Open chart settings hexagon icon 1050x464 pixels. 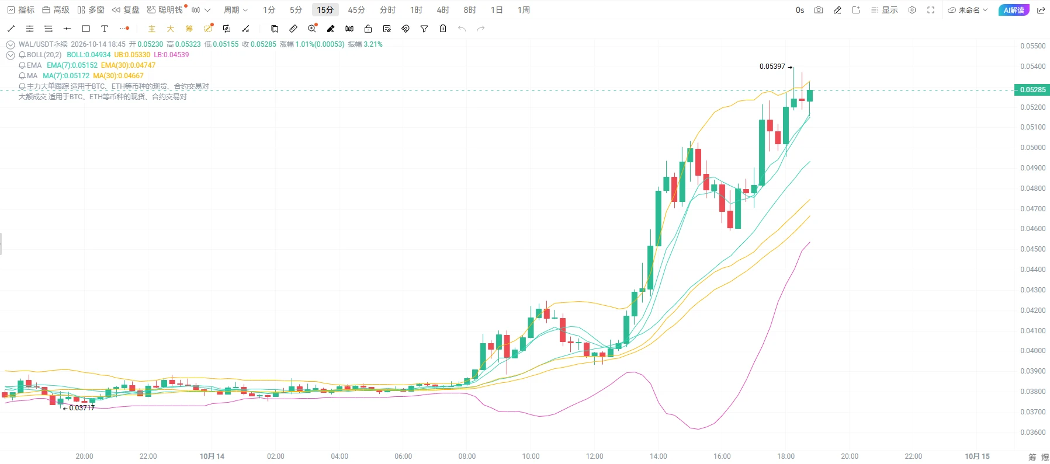[x=912, y=10]
